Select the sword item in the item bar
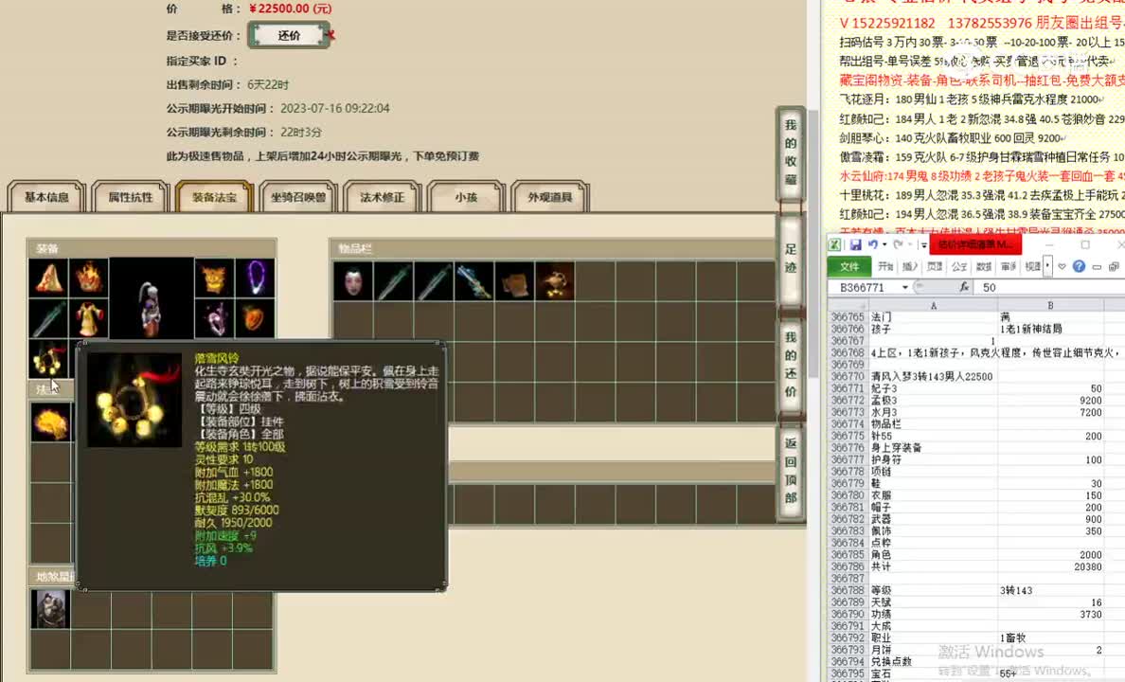 coord(393,280)
